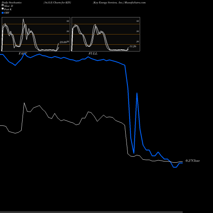Click the MunafaSutra.com text
Viewport: 213px width, 213px height.
pyautogui.click(x=135, y=3)
